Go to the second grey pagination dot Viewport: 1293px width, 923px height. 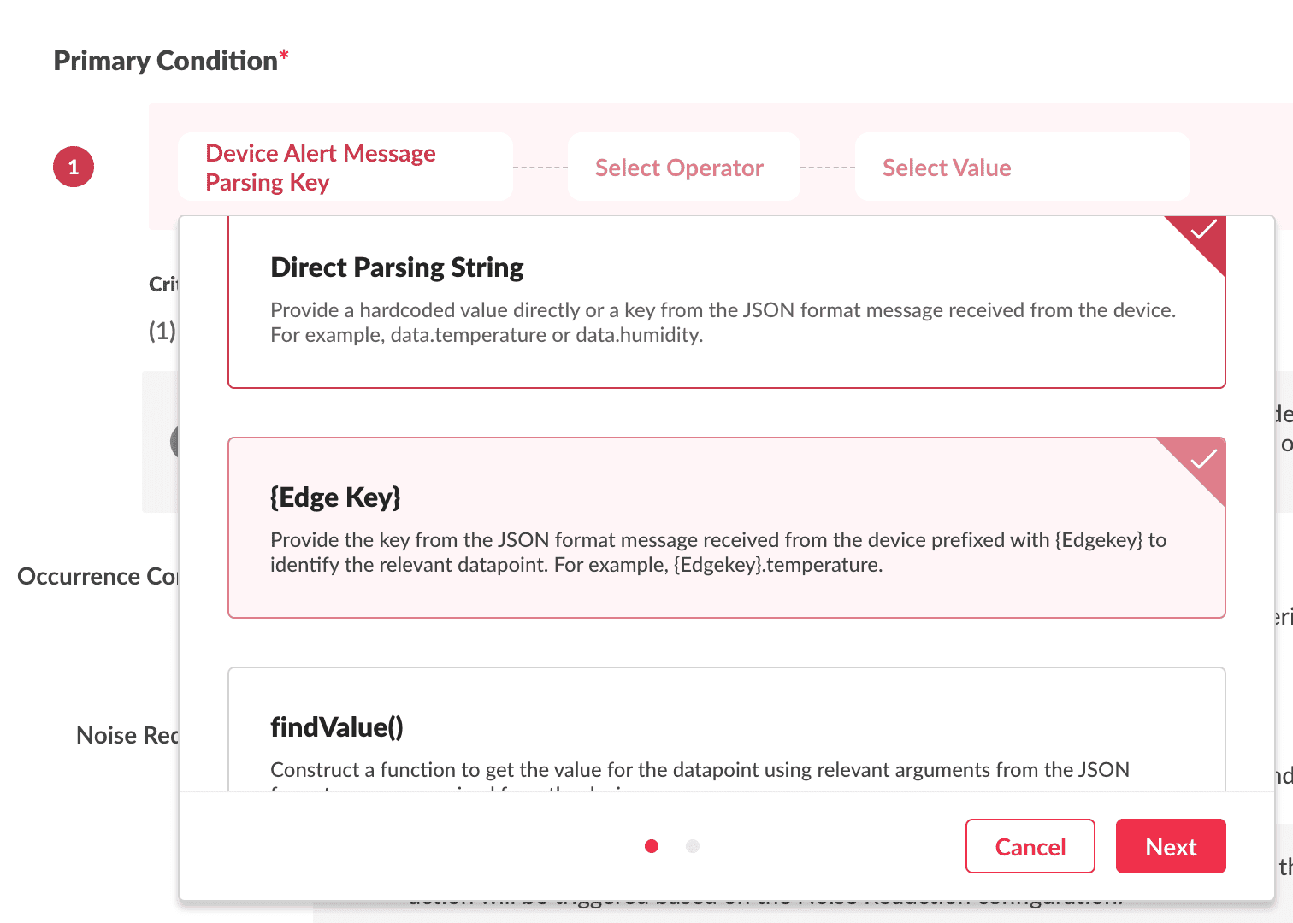click(693, 846)
